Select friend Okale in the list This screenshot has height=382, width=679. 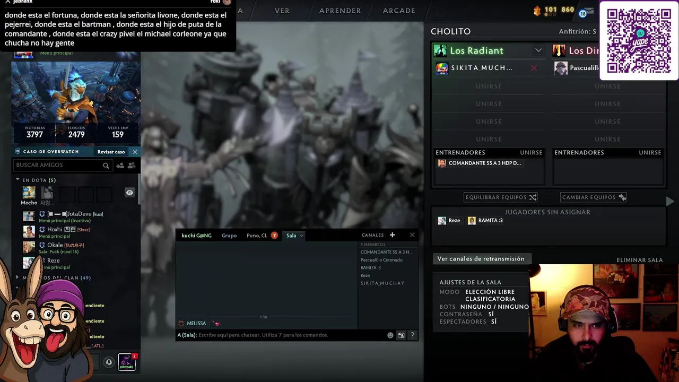coord(80,247)
